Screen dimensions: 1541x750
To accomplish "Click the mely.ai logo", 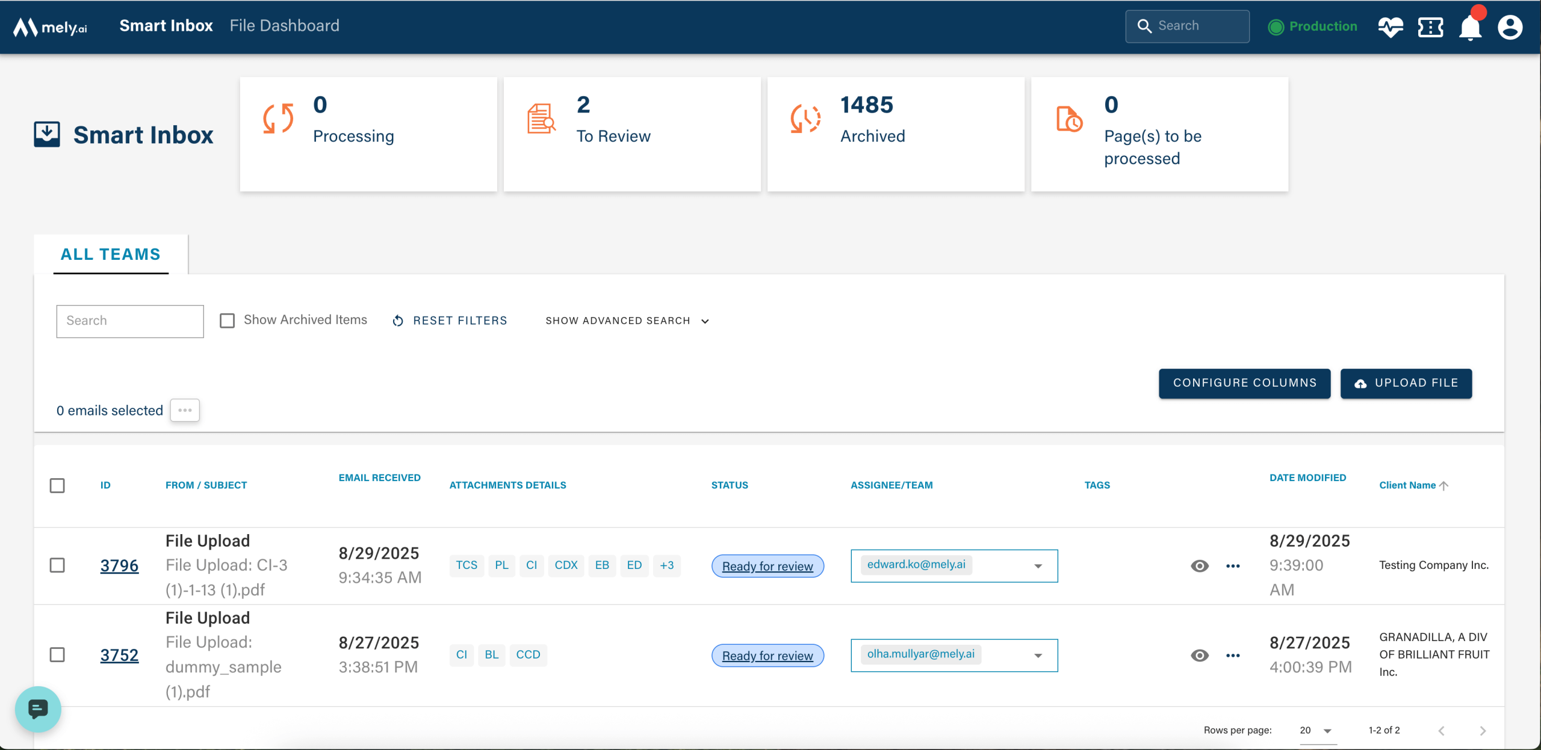I will [51, 27].
